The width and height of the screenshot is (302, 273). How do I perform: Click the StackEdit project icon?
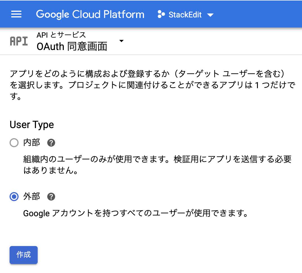161,14
